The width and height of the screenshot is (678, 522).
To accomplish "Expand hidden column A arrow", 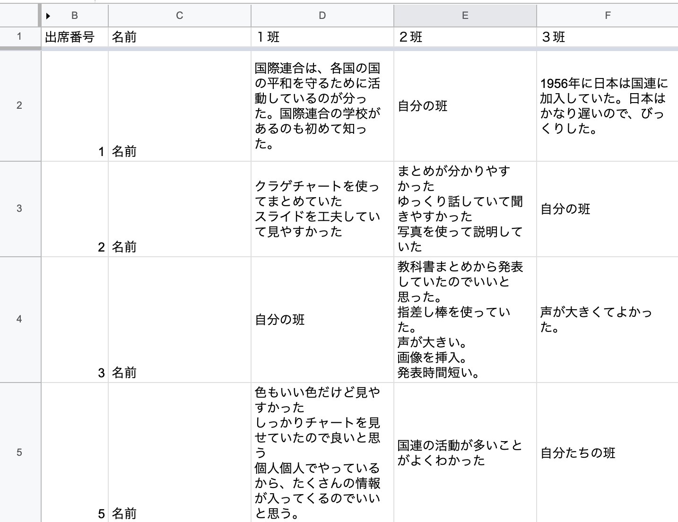I will (48, 16).
